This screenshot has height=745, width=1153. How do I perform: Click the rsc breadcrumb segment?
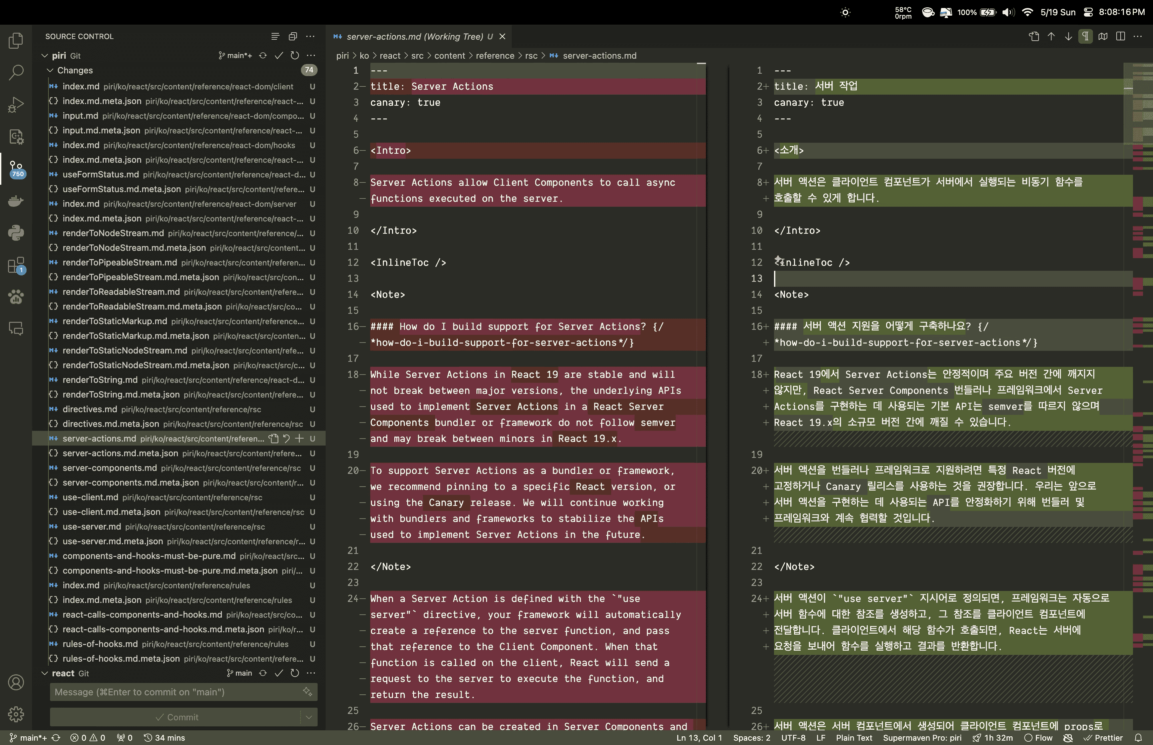point(531,56)
